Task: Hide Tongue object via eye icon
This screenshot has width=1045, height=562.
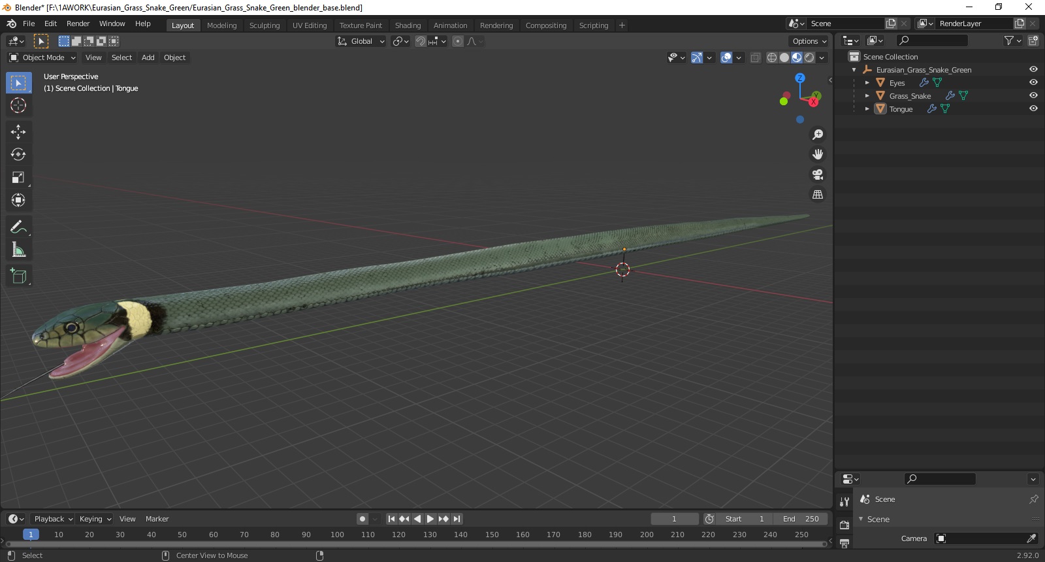Action: tap(1033, 108)
